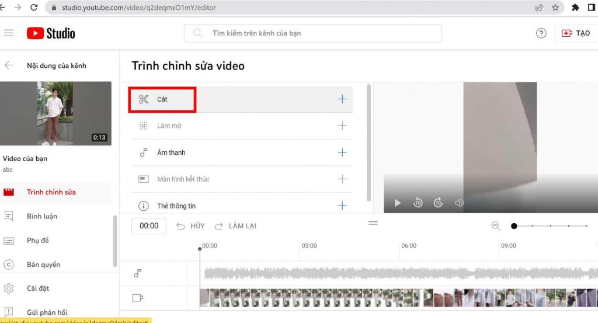The width and height of the screenshot is (598, 323).
Task: Add a cut with the Cắt plus icon
Action: click(x=342, y=99)
